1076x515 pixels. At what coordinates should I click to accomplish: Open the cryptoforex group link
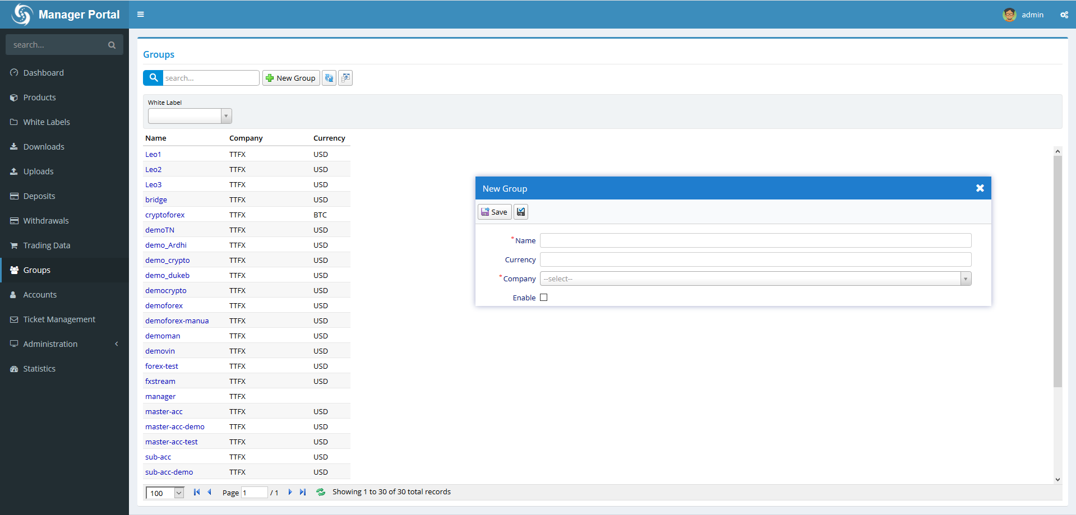point(165,215)
